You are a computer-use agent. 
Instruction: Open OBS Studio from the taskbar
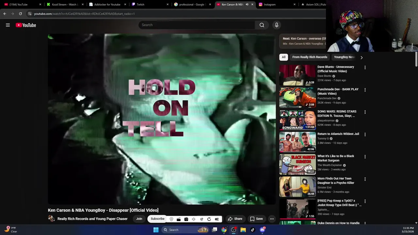point(233,230)
